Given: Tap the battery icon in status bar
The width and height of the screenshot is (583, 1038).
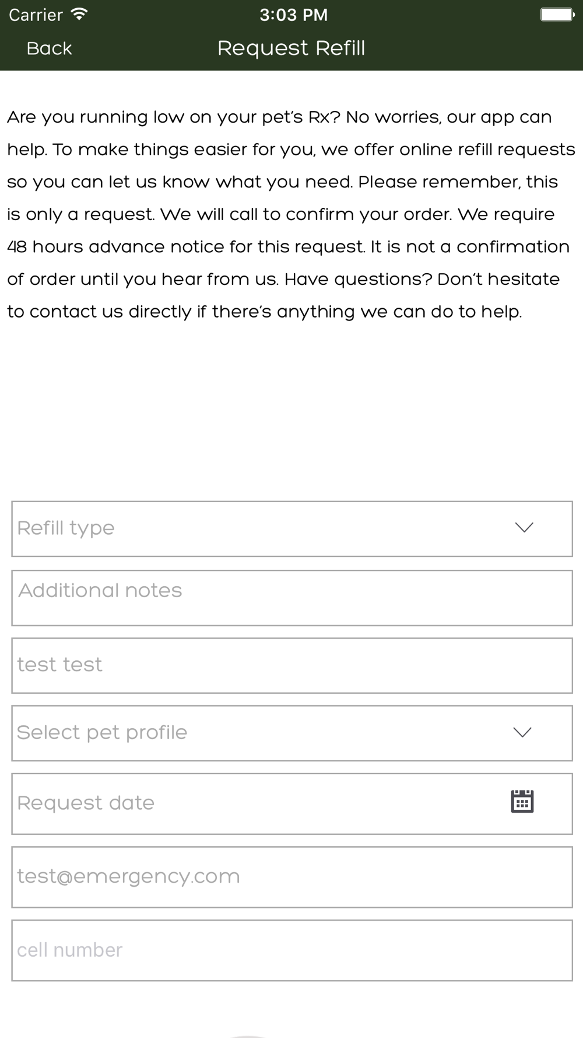Looking at the screenshot, I should [557, 14].
